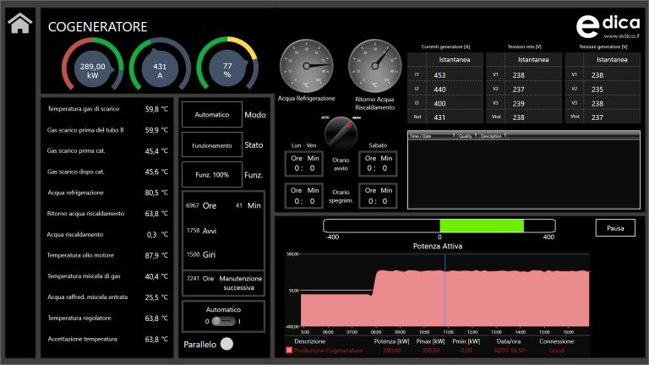The image size is (649, 365).
Task: Select Accettazione temperatura row
Action: pyautogui.click(x=107, y=339)
